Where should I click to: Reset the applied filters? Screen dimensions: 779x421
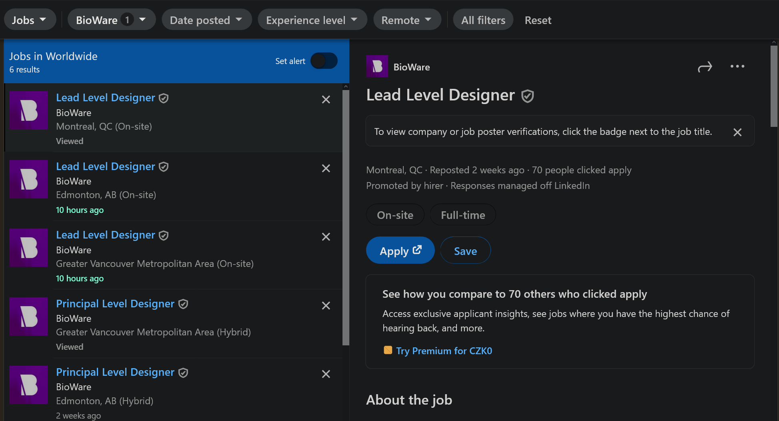pyautogui.click(x=538, y=20)
